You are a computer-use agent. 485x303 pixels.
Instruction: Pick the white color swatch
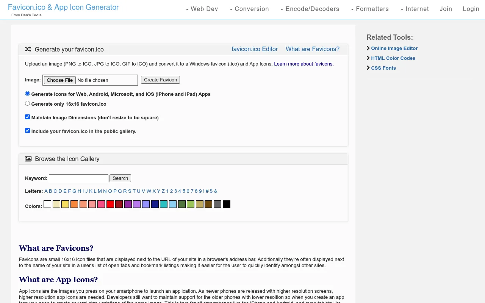(47, 204)
